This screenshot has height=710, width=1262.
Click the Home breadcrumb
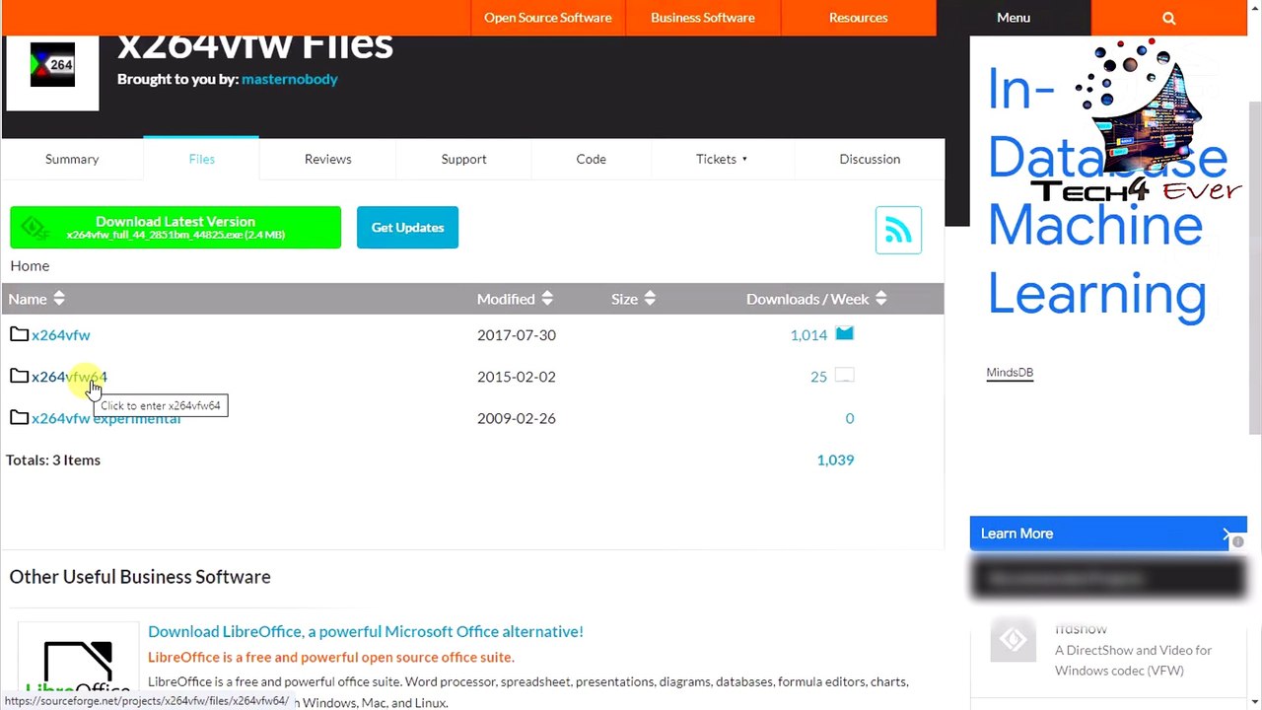coord(30,265)
